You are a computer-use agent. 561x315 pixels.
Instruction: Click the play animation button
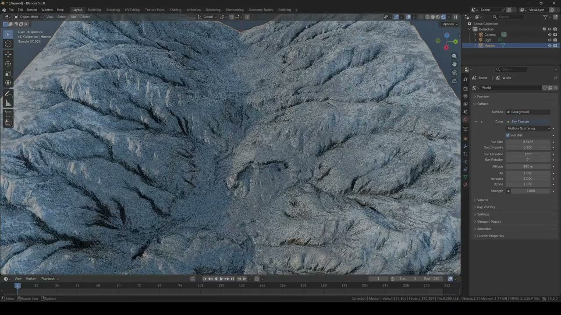[221, 279]
